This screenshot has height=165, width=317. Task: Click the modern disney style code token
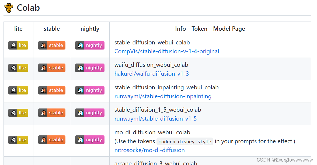click(185, 142)
